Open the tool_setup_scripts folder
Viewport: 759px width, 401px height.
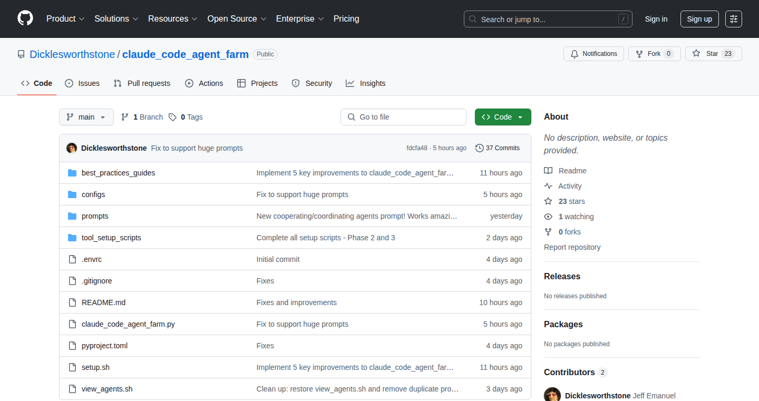[111, 238]
